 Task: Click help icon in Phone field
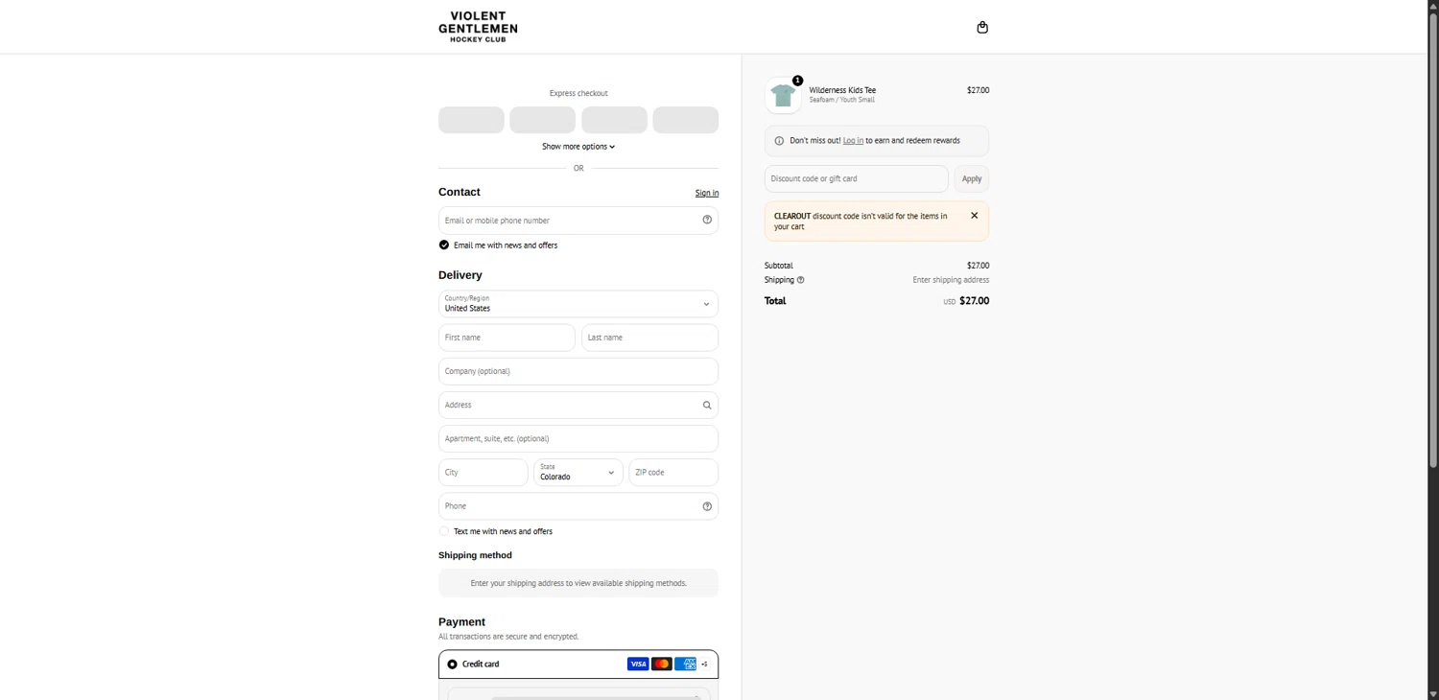(707, 506)
